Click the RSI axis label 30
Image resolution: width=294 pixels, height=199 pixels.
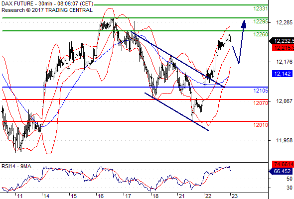290,188
